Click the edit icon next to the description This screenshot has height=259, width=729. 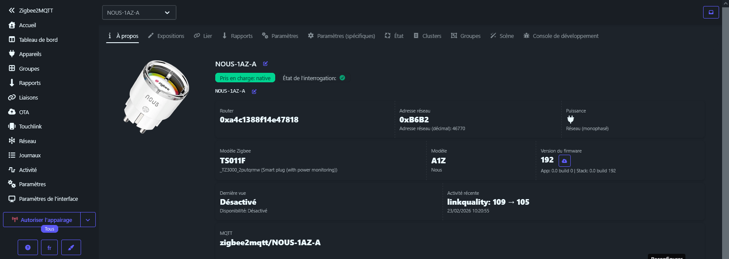pyautogui.click(x=254, y=91)
